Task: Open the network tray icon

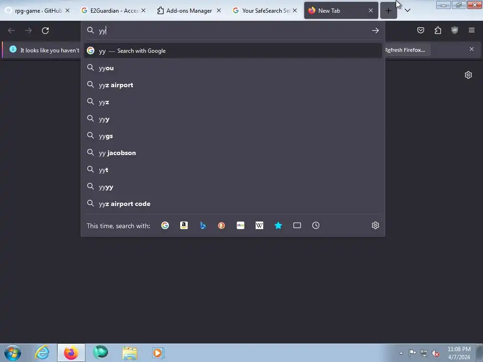Action: 424,353
